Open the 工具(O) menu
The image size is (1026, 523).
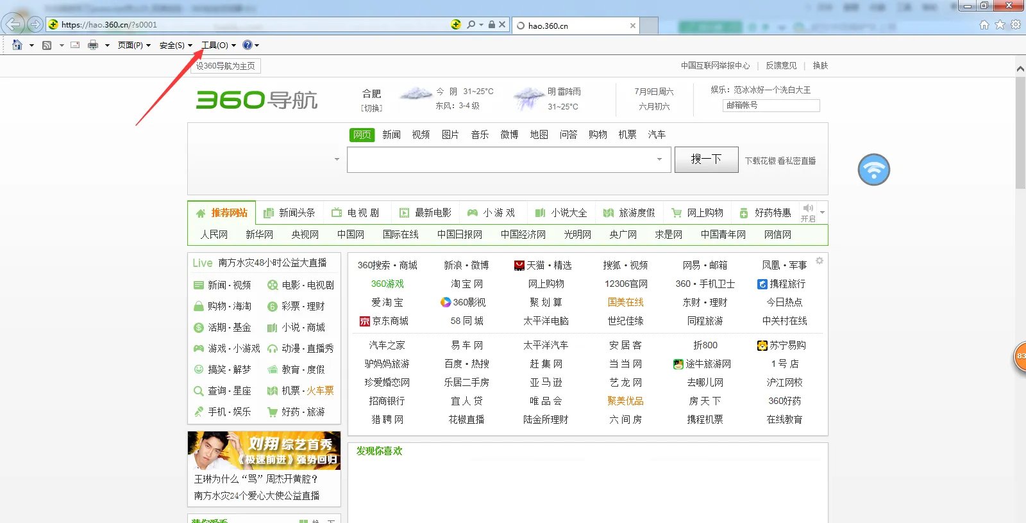(219, 45)
